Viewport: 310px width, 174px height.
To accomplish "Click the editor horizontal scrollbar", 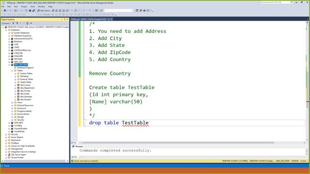I will tap(179, 143).
